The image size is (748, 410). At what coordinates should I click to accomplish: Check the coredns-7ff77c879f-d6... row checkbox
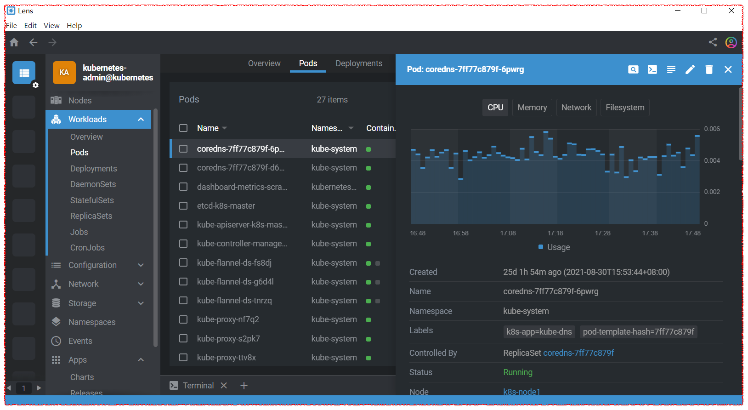click(183, 168)
